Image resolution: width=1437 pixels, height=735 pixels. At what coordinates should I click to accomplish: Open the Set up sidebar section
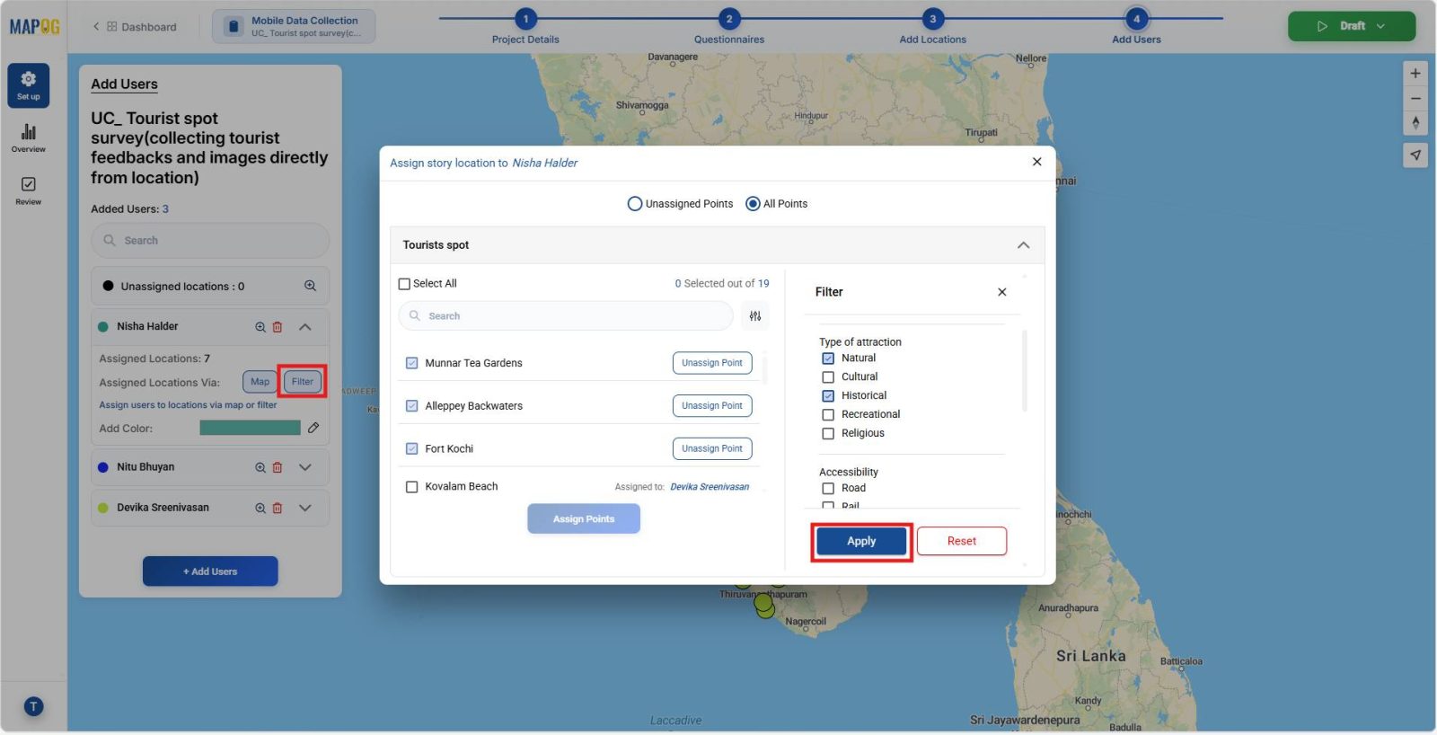point(28,85)
